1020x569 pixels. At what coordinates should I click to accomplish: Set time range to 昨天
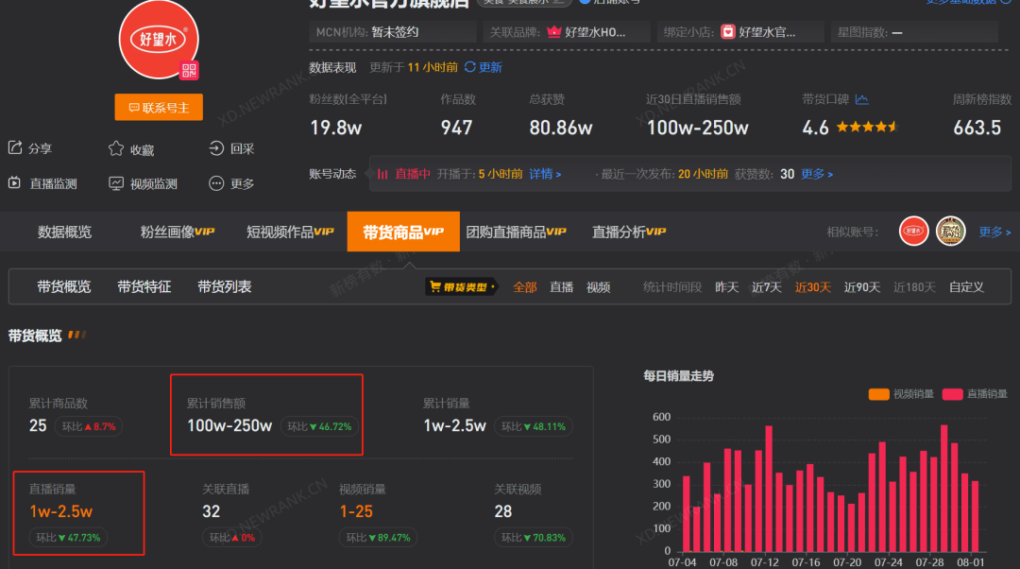pyautogui.click(x=726, y=287)
